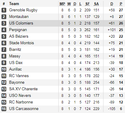The width and height of the screenshot is (125, 113).
Task: Click the rank 13 position badge
Action: pos(4,89)
